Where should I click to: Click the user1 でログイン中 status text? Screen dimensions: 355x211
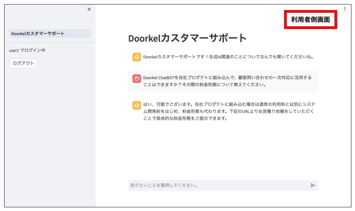click(x=27, y=50)
